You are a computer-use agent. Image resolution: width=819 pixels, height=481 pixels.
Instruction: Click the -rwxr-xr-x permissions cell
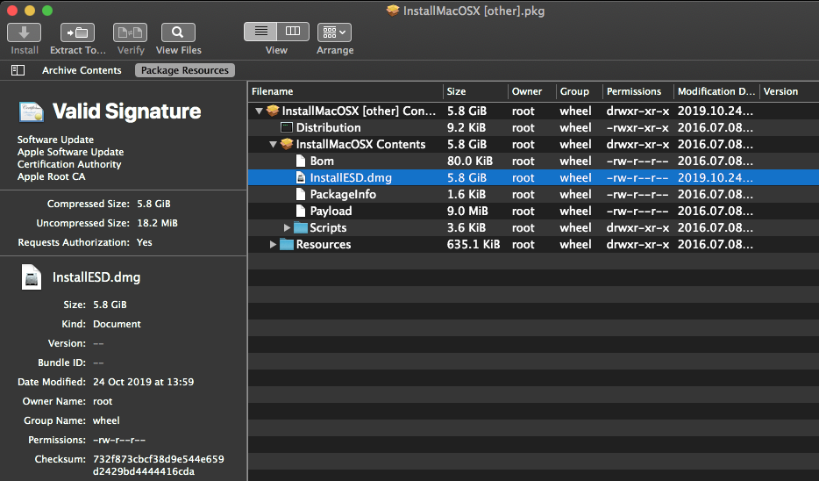pos(637,127)
